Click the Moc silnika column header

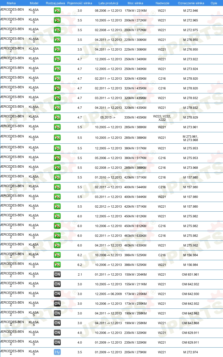click(x=135, y=3)
